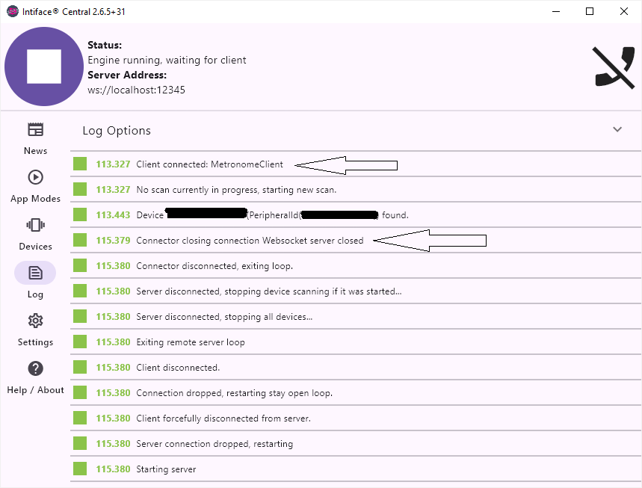Select 'Starting server' log entry

coord(356,469)
